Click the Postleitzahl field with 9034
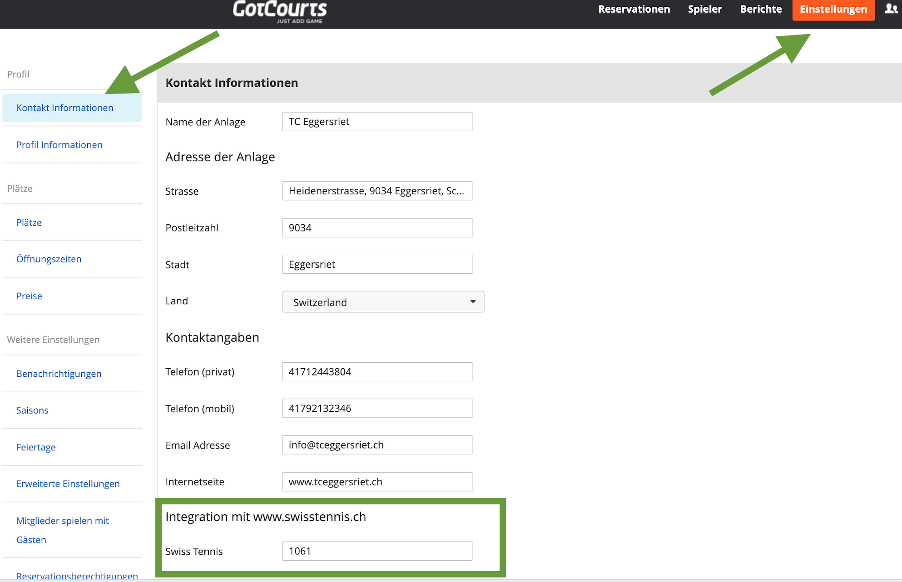Screen dimensions: 902x582 tap(377, 228)
